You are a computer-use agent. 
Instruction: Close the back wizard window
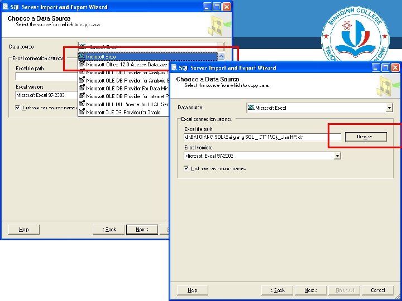226,7
